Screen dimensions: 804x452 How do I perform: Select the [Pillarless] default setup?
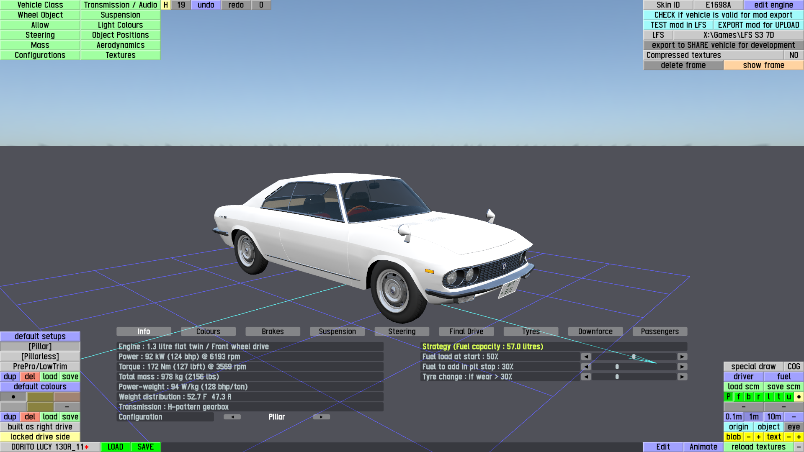click(40, 357)
